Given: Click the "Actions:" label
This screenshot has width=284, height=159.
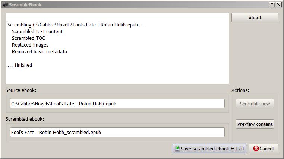Looking at the screenshot, I should (x=240, y=90).
